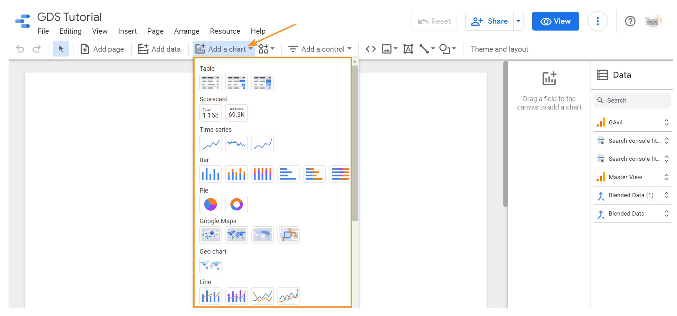The image size is (677, 316).
Task: Select the smoothed time series chart
Action: (263, 143)
